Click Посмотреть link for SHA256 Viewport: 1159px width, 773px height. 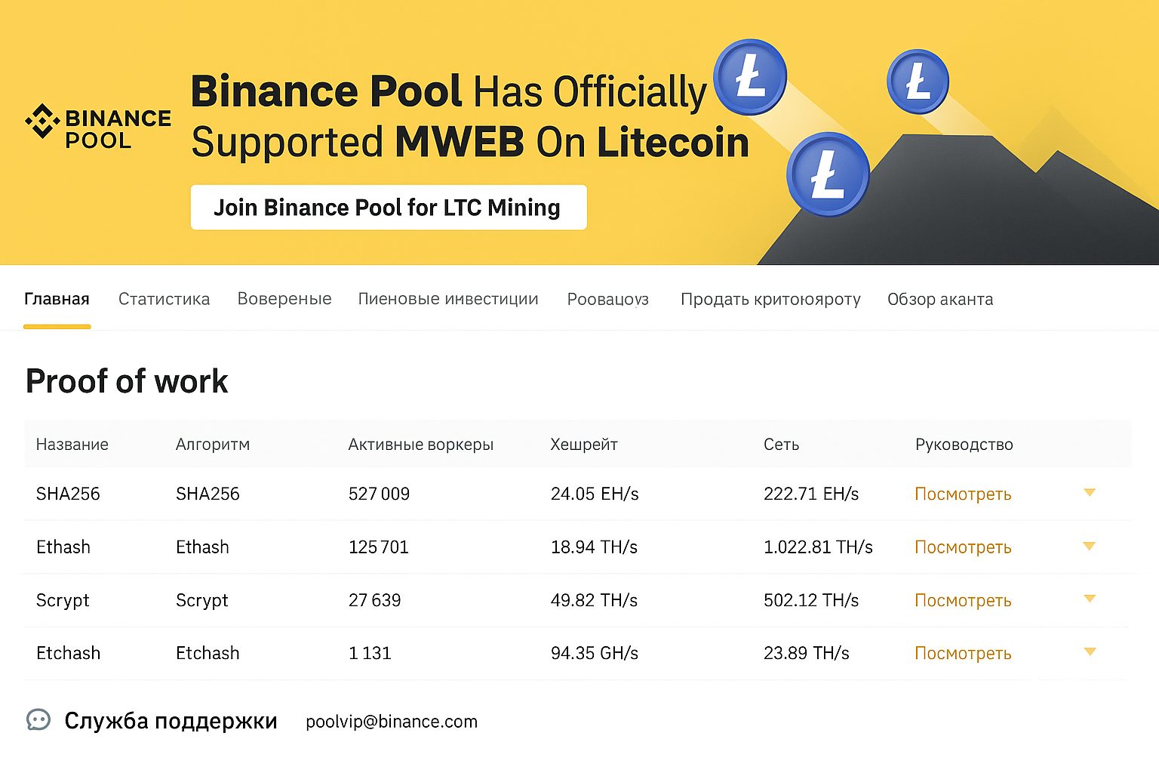(963, 494)
